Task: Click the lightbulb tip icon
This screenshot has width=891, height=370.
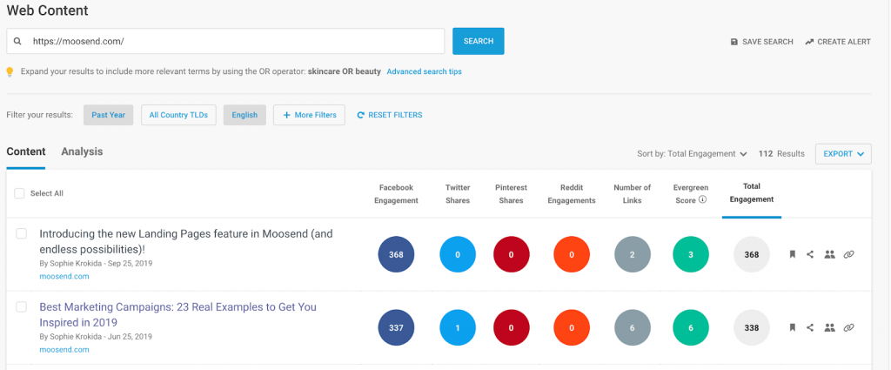Action: (10, 71)
